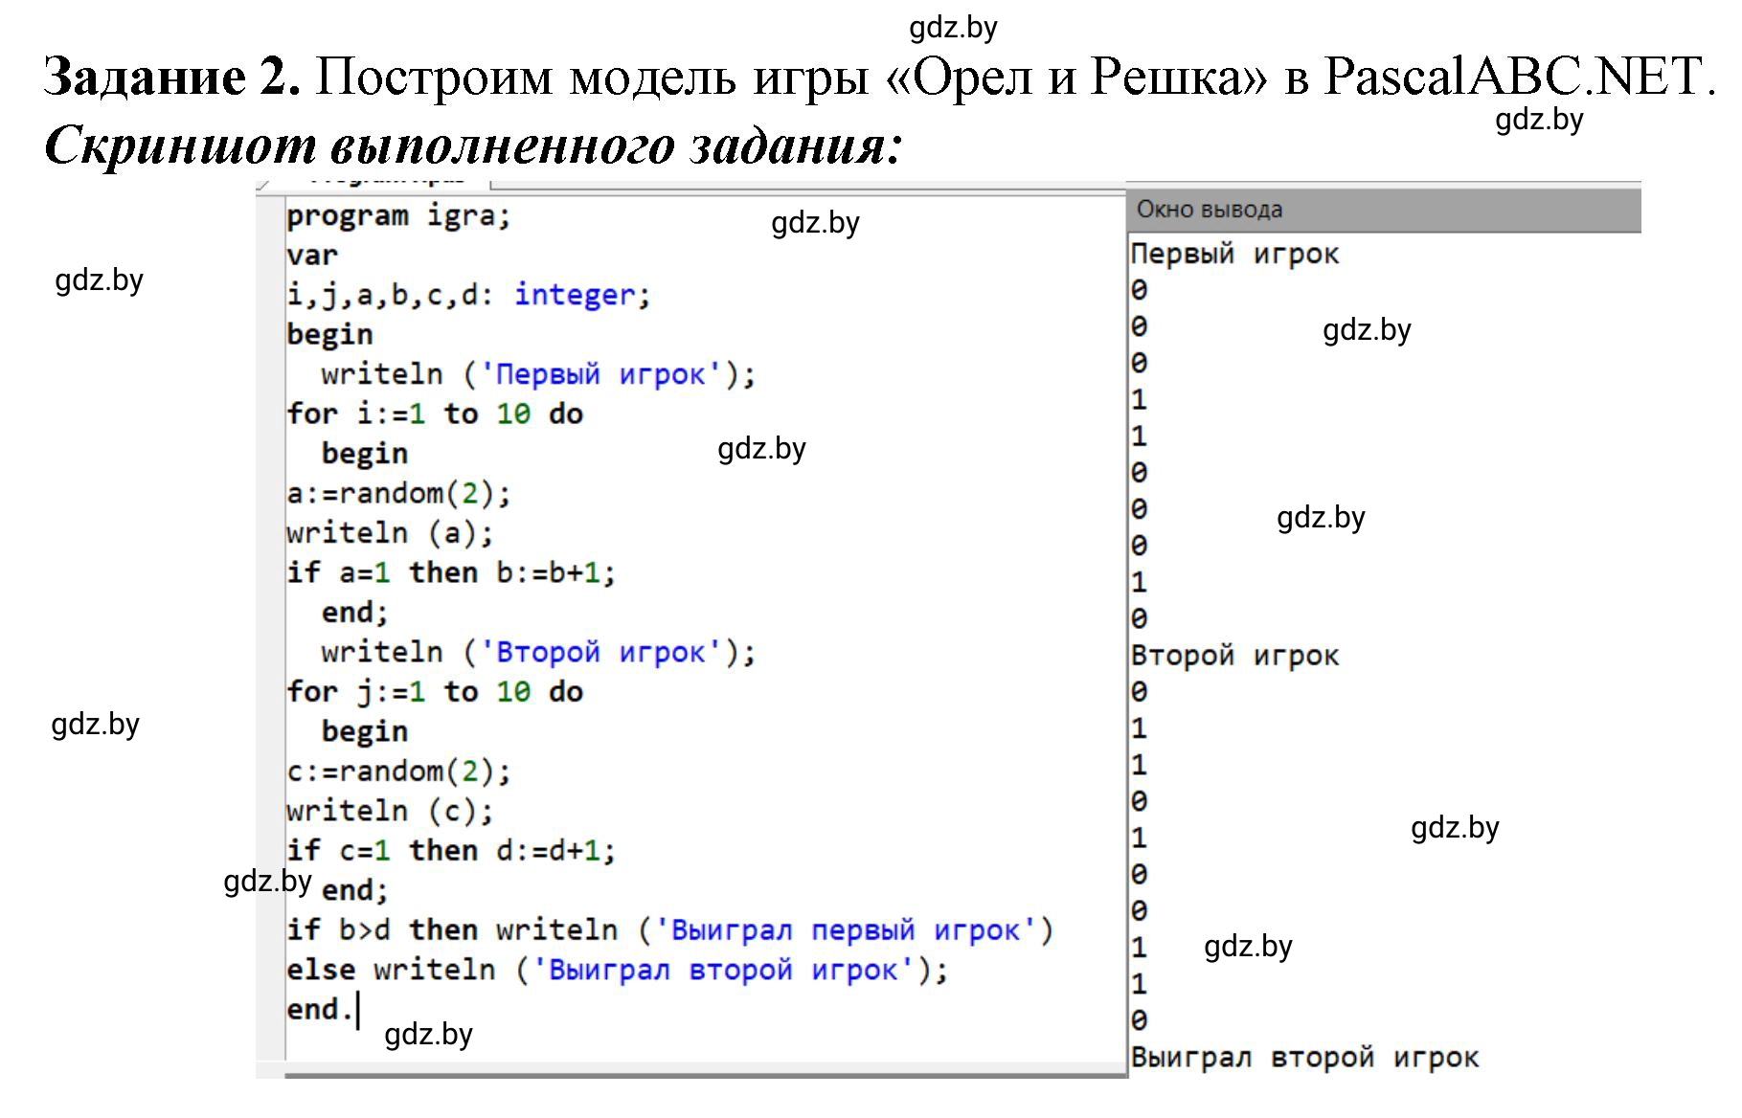Click the writeln 'Первый игрок' code line
Viewport: 1742px width, 1118px height.
(x=538, y=374)
